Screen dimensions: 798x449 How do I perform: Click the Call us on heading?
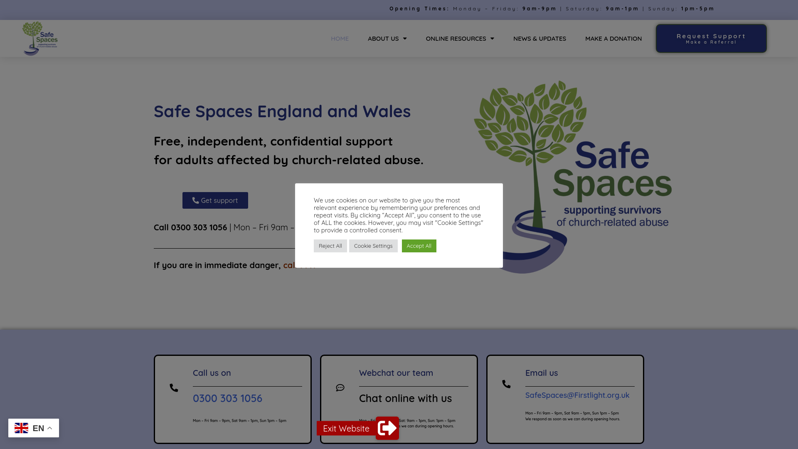point(212,373)
